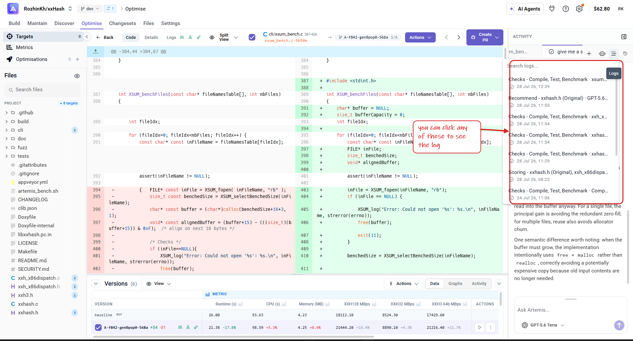633x341 pixels.
Task: Run version A-f842 with play icon
Action: click(480, 327)
